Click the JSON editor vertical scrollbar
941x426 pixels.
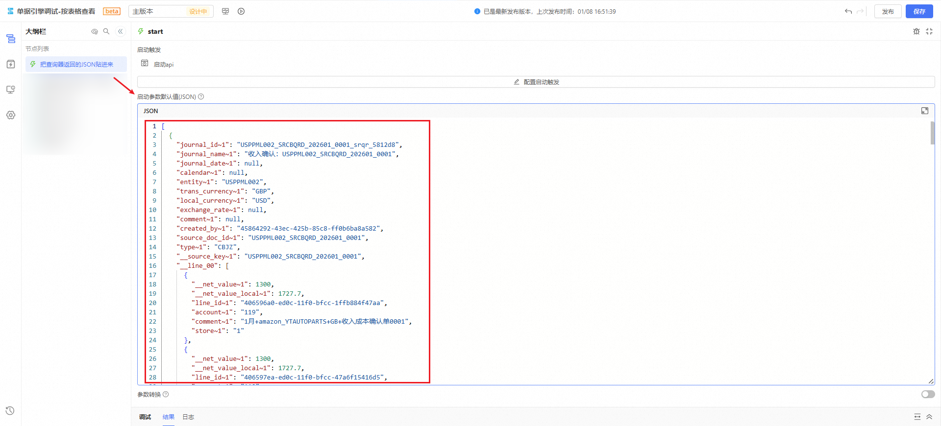(x=932, y=133)
